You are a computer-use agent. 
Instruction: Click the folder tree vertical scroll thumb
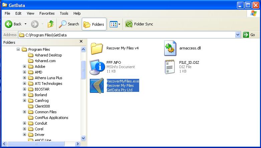point(83,70)
